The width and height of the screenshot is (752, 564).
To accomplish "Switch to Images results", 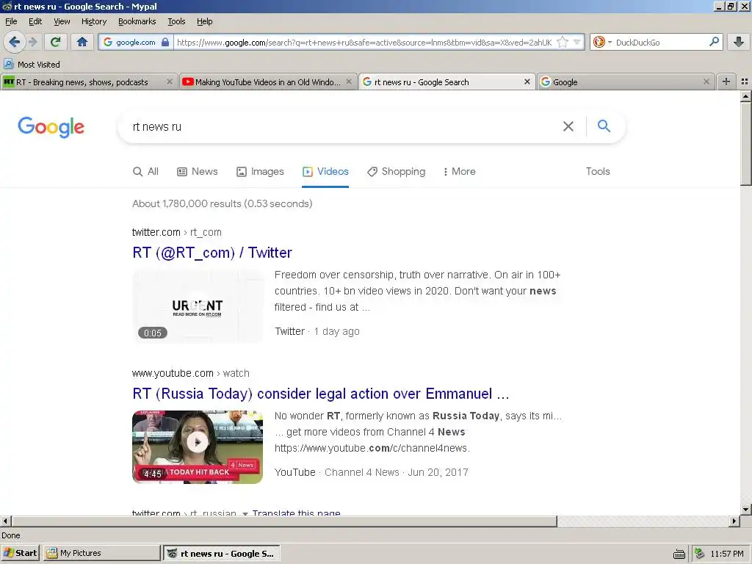I will [260, 172].
